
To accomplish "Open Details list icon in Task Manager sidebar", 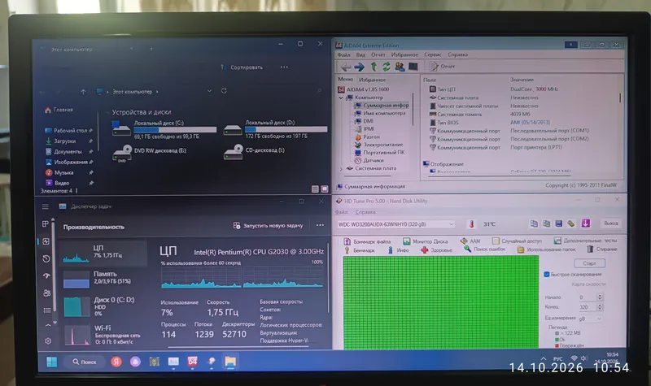I will click(x=47, y=310).
